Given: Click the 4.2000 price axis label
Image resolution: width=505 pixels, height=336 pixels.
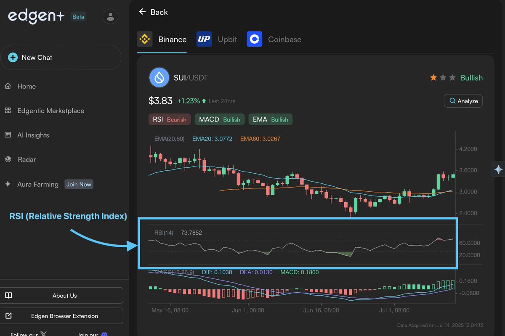Looking at the screenshot, I should click(x=468, y=149).
